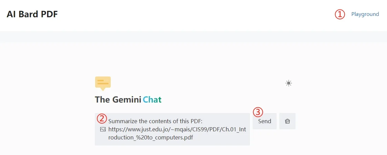Focus the prompt text input box
Viewport: 387px width, 155px height.
point(172,129)
